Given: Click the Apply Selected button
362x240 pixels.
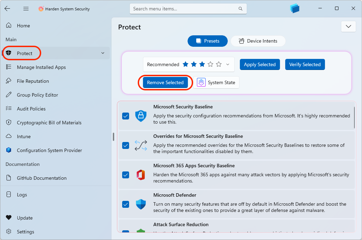Looking at the screenshot, I should point(260,64).
